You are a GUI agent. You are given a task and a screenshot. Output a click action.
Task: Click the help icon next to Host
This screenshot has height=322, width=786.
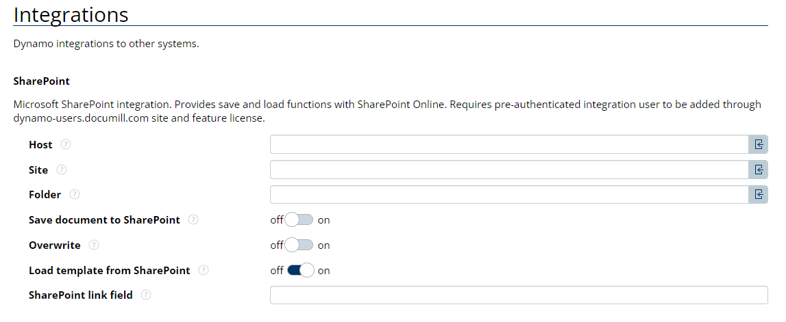click(66, 145)
